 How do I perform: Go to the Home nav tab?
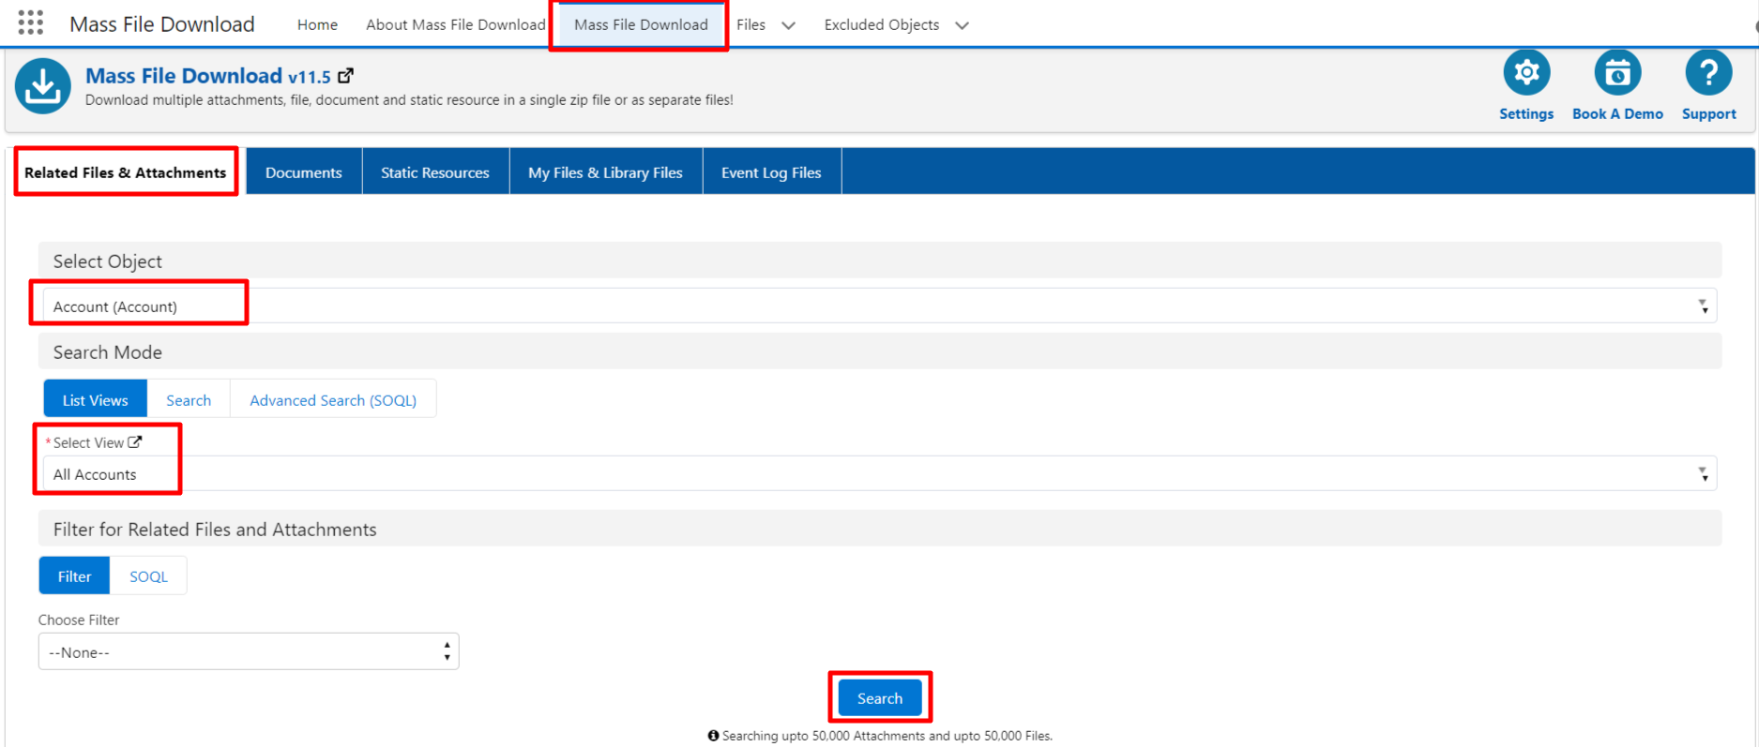pos(317,24)
